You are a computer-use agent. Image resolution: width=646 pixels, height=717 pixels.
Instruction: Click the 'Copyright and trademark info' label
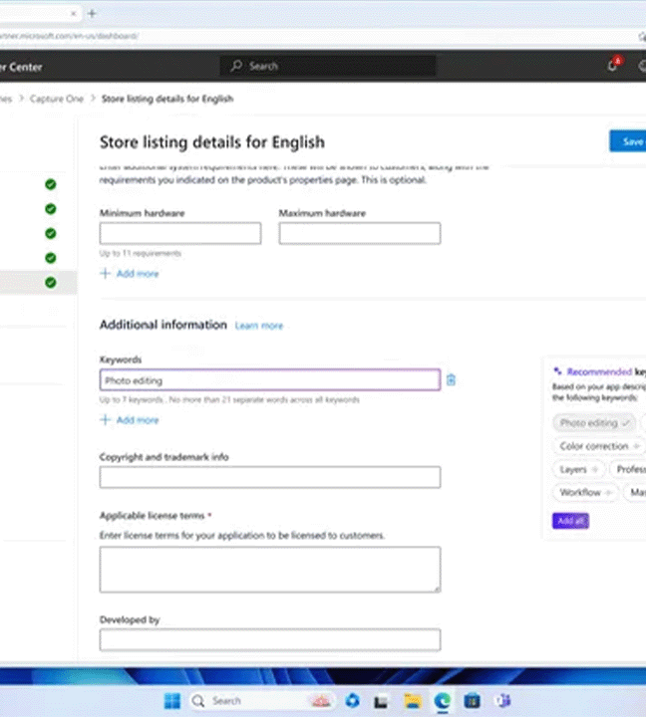[x=163, y=457]
